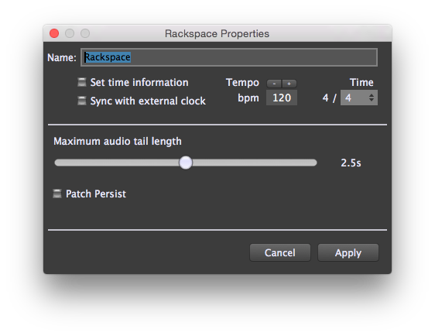435x336 pixels.
Task: Click the bpm value field showing 120
Action: click(282, 98)
